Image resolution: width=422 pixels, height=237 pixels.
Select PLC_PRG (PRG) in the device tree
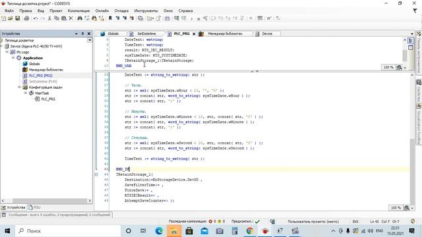41,76
